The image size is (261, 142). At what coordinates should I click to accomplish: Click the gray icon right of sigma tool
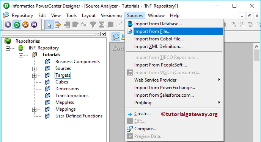110,25
